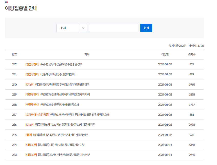
Task: Open the 전체 search category dropdown
Action: (x=72, y=28)
